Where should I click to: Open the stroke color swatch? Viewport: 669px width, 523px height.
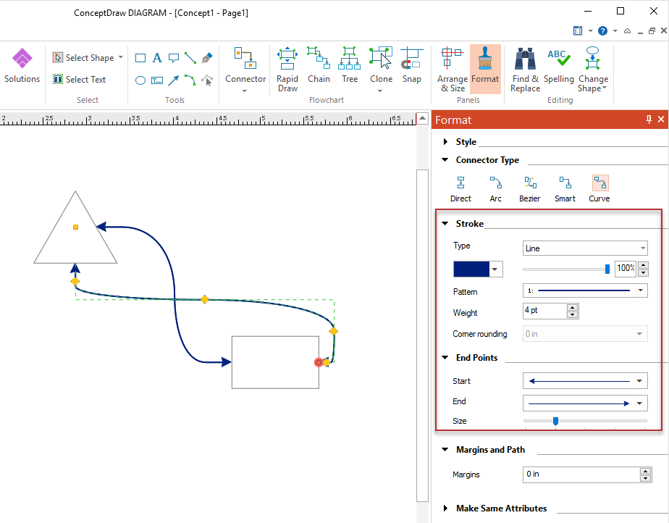(472, 269)
